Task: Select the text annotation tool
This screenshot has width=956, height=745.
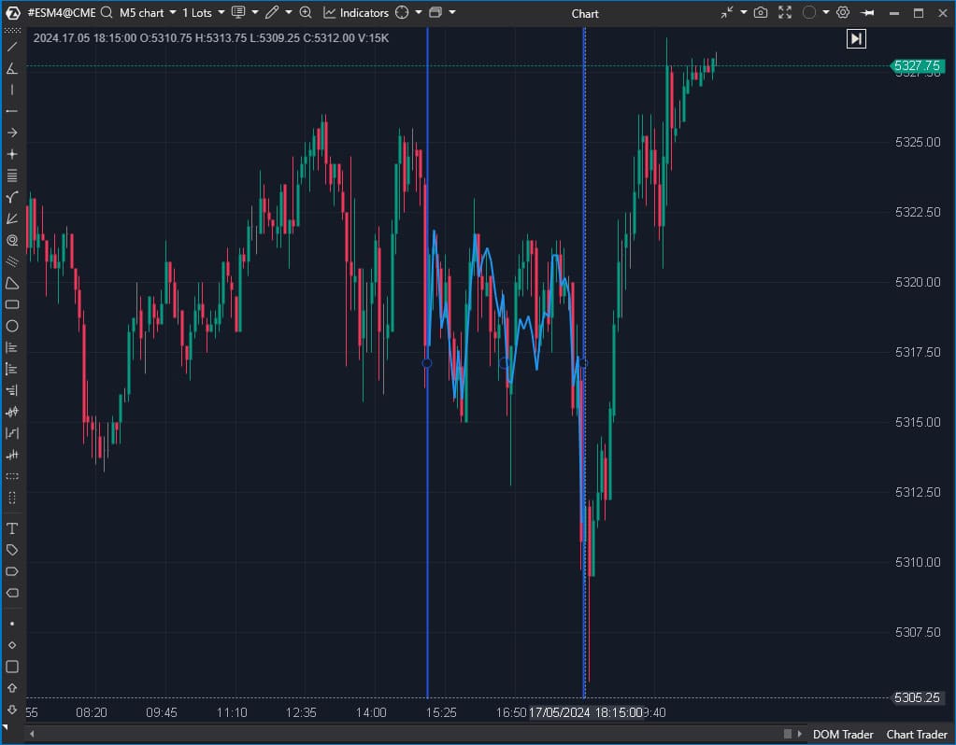Action: point(11,527)
